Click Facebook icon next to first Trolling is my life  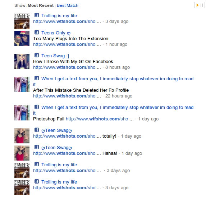pyautogui.click(x=37, y=15)
